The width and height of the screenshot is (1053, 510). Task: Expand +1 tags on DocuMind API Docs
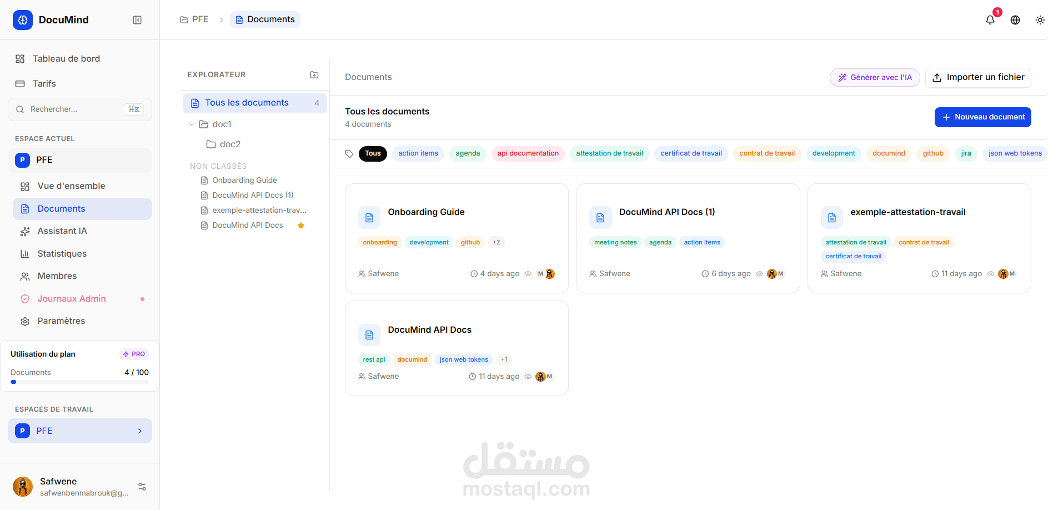point(504,359)
